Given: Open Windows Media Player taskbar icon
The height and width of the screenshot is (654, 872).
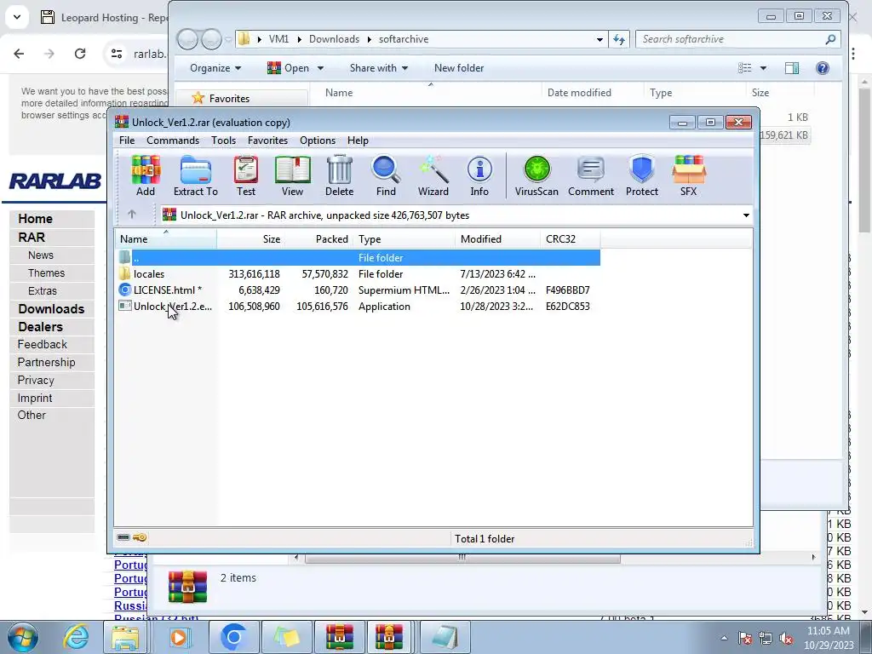Looking at the screenshot, I should (x=180, y=637).
